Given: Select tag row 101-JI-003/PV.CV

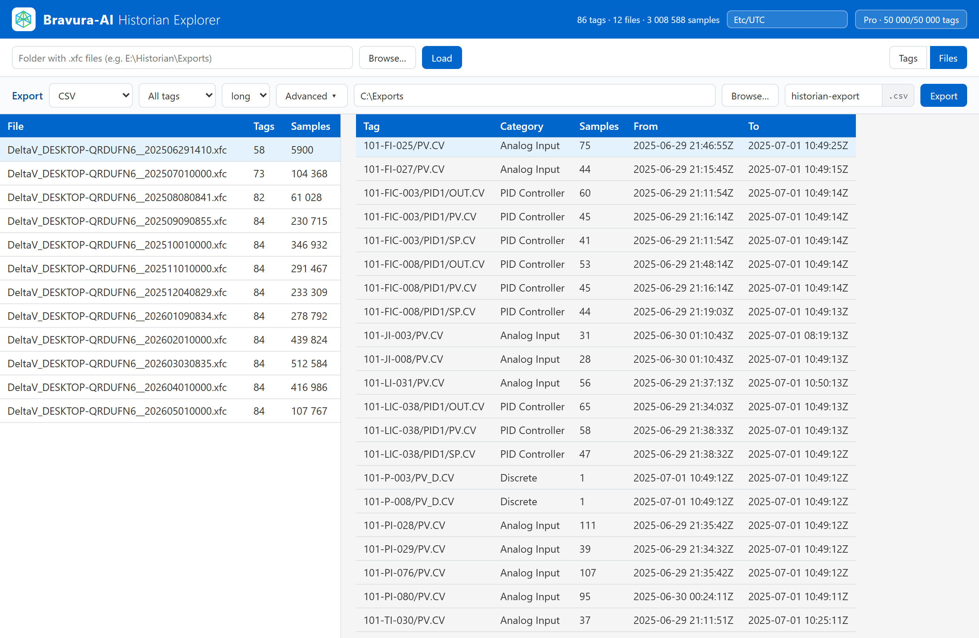Looking at the screenshot, I should (606, 335).
